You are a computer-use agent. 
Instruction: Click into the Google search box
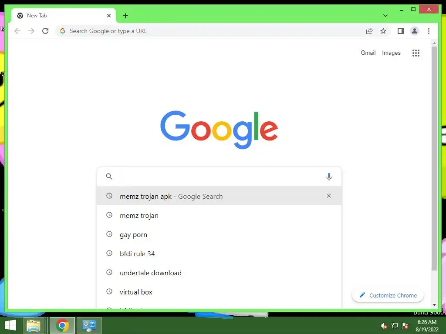pos(219,177)
